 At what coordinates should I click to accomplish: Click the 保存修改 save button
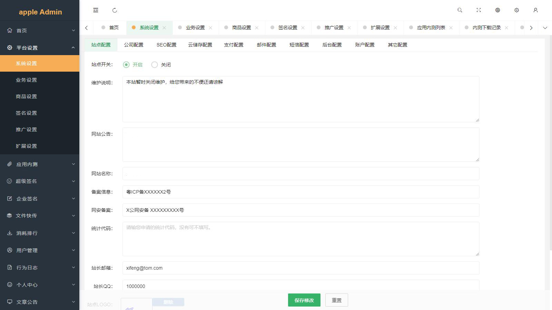tap(304, 300)
